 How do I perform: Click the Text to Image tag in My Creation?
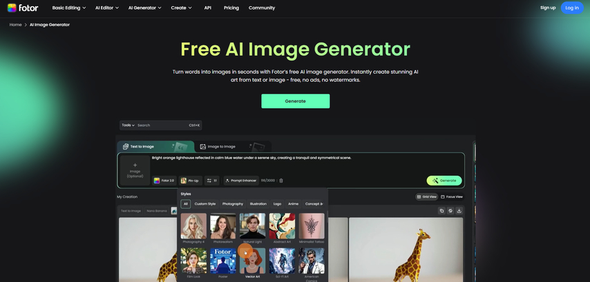(x=131, y=211)
